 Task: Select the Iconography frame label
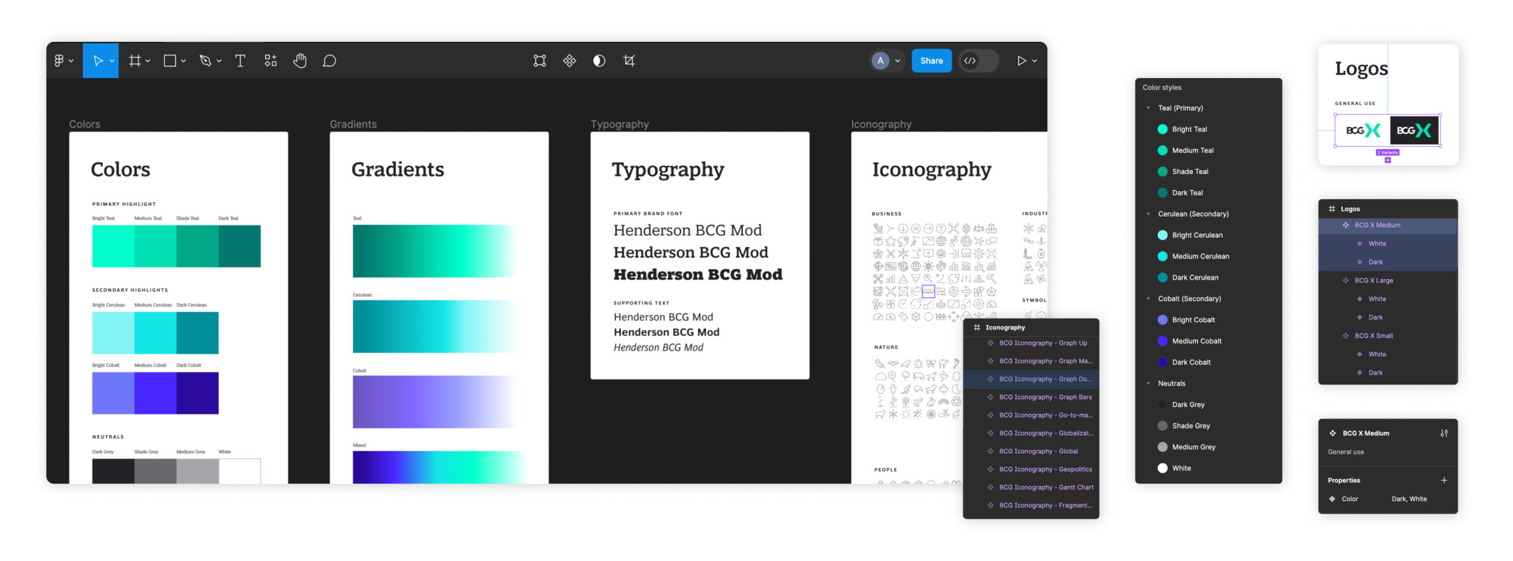pos(881,124)
